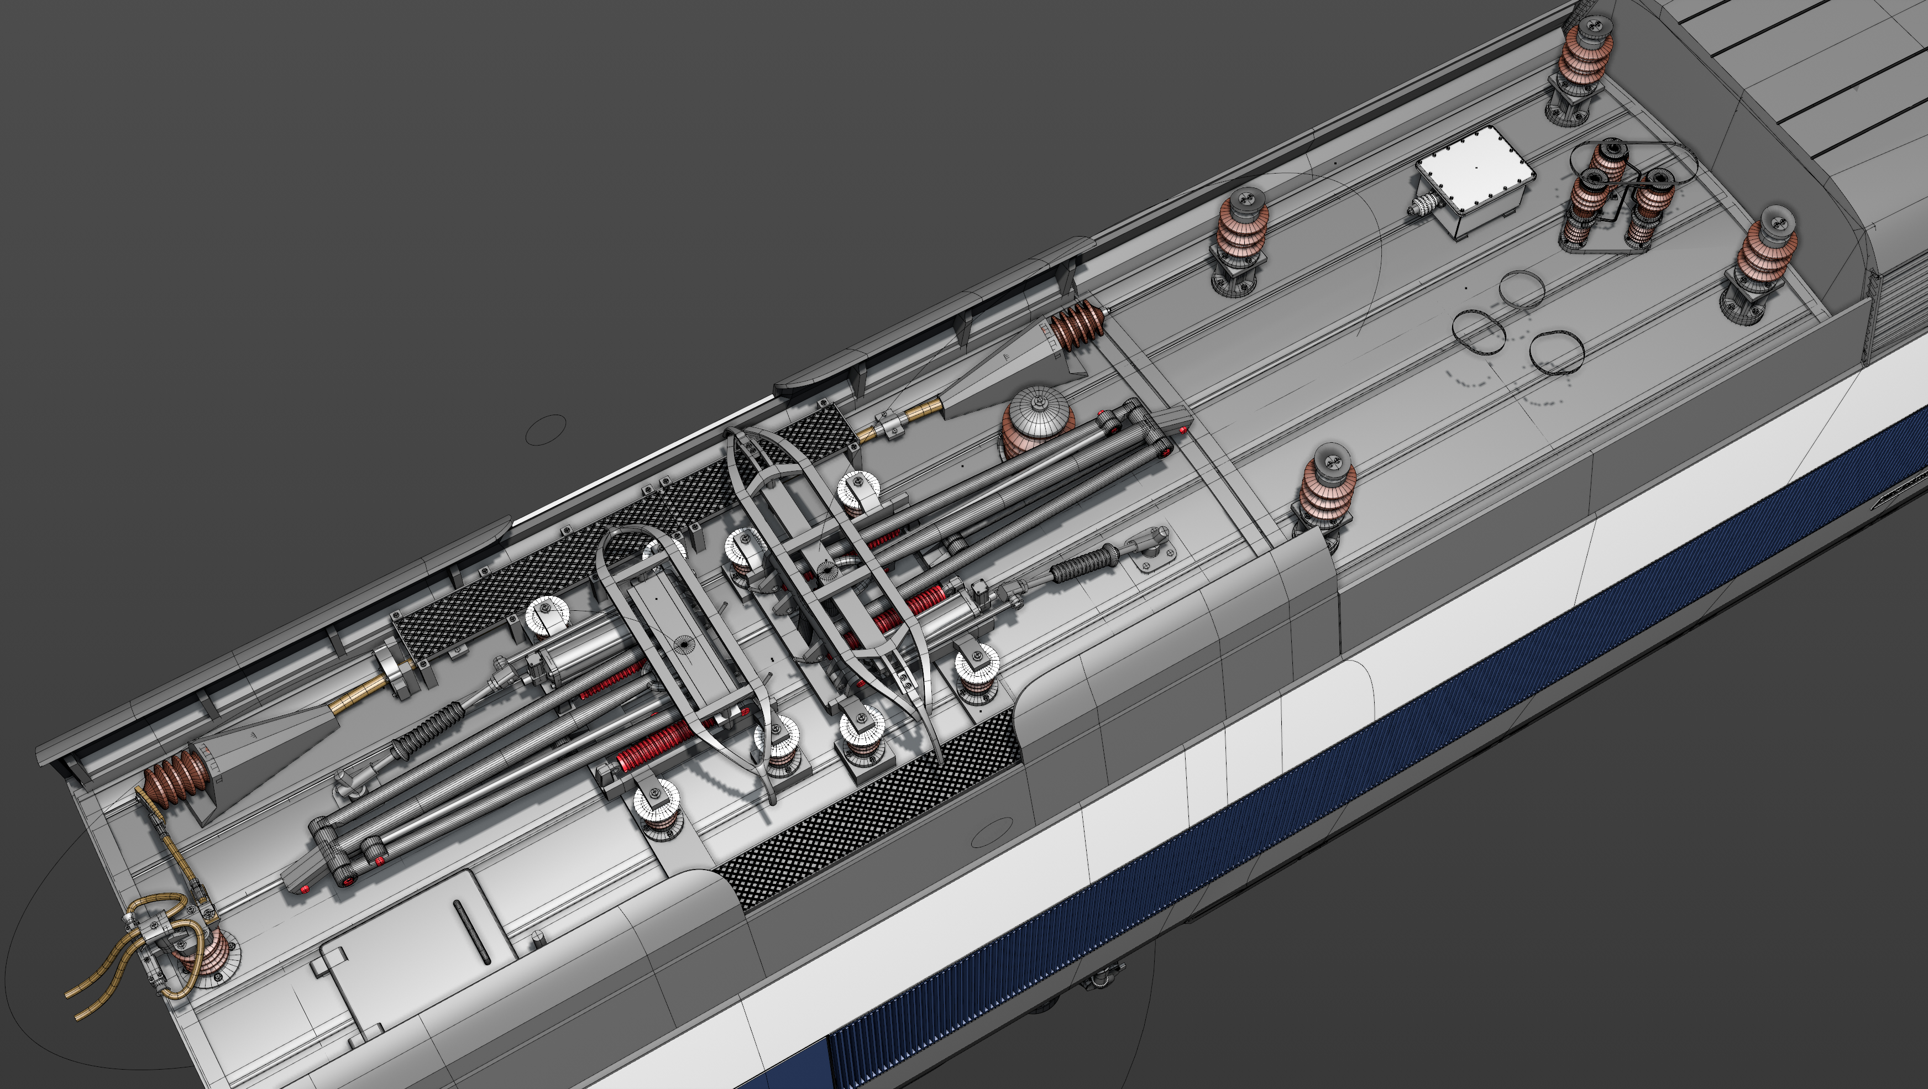This screenshot has width=1928, height=1089.
Task: Select the three black ring outlines on the roof
Action: pos(1520,323)
